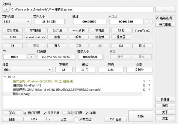Click the arrow button next to sections count
The height and width of the screenshot is (124, 178).
(x=31, y=57)
